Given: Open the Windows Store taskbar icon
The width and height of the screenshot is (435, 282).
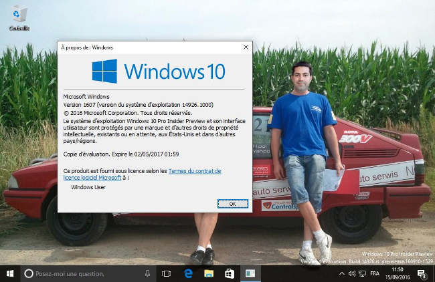Looking at the screenshot, I should (229, 273).
